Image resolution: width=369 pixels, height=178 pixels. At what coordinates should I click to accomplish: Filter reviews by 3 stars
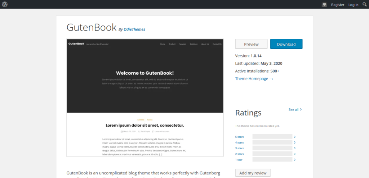tap(240, 148)
